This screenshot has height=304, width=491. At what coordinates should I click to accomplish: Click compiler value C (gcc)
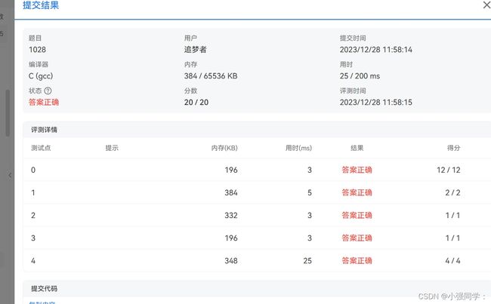41,76
